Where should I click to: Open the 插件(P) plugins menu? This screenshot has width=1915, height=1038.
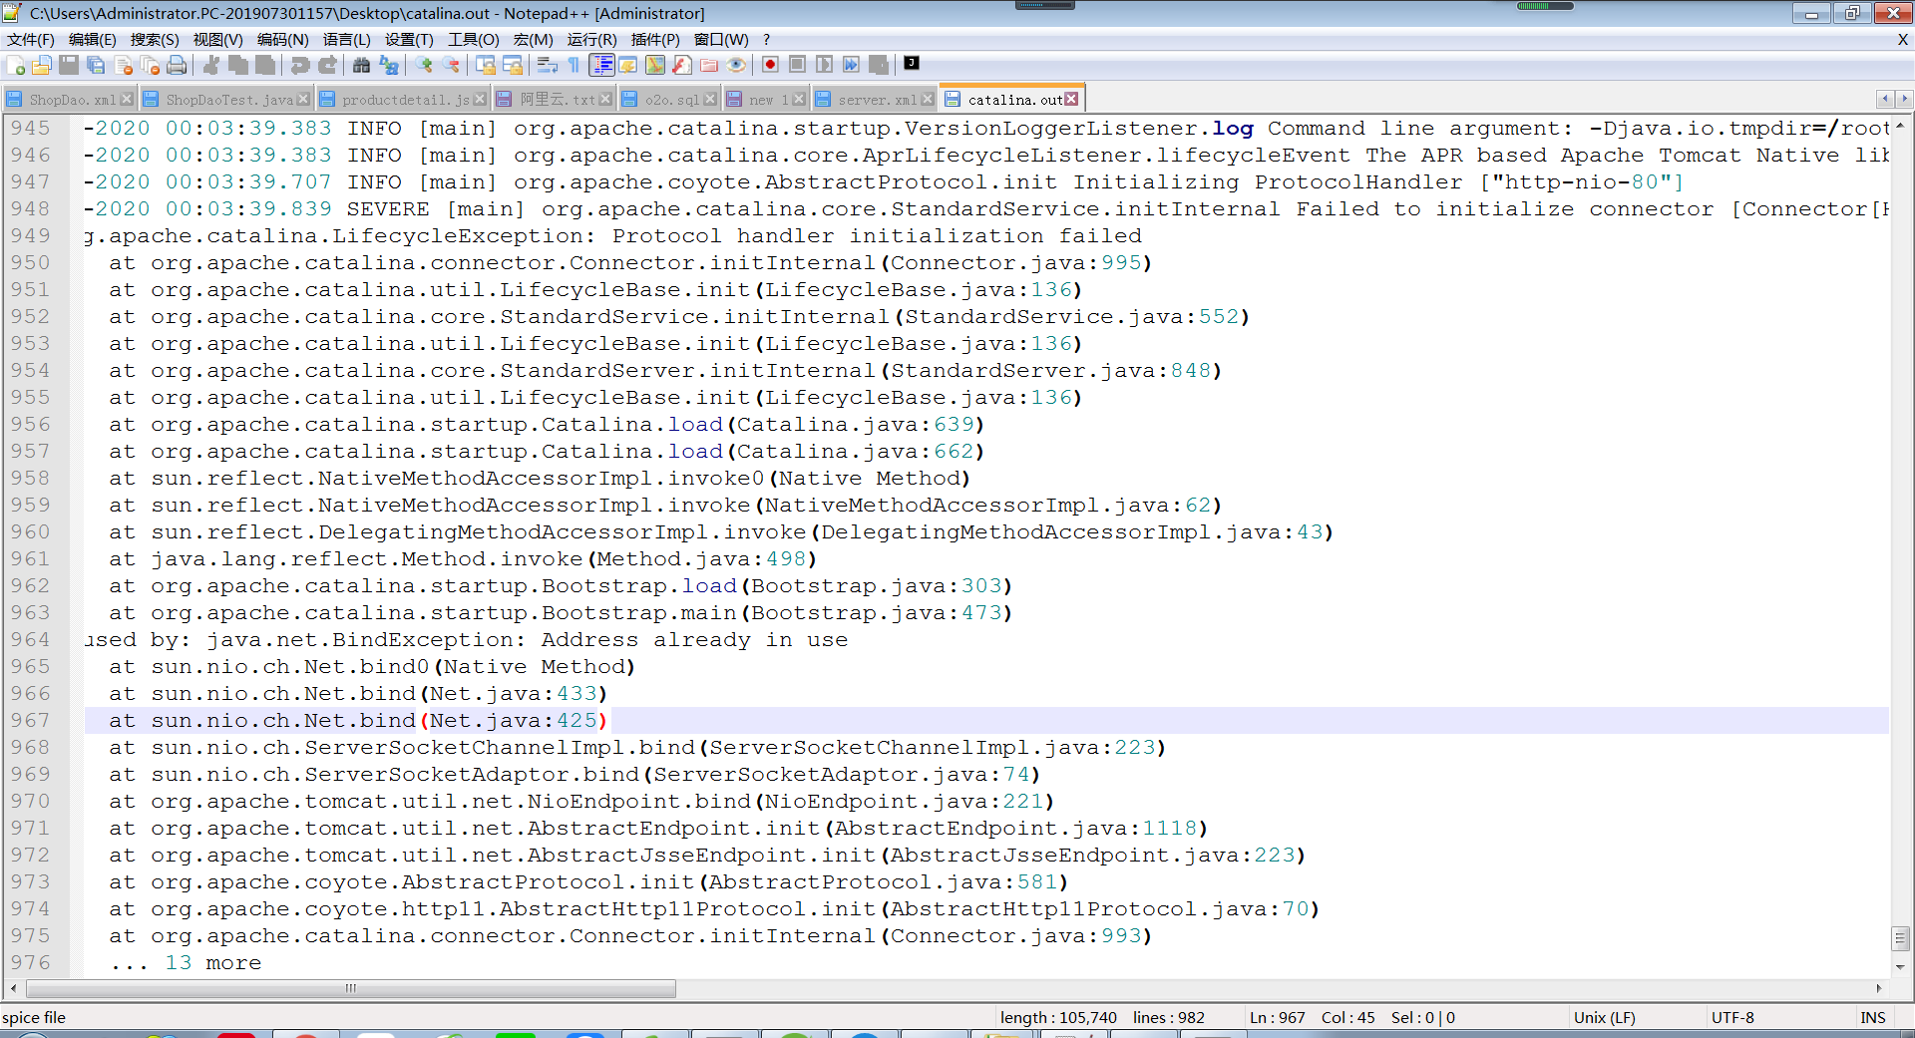(x=655, y=40)
